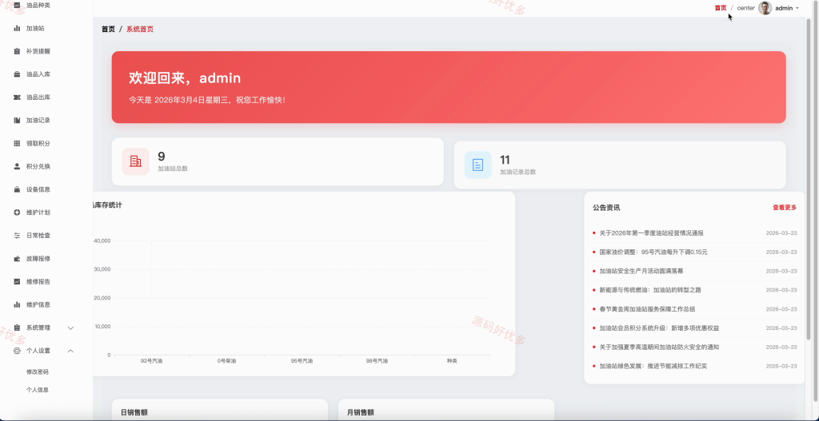Open notice 加油站安全生产月活动圆满落幕

pyautogui.click(x=641, y=271)
